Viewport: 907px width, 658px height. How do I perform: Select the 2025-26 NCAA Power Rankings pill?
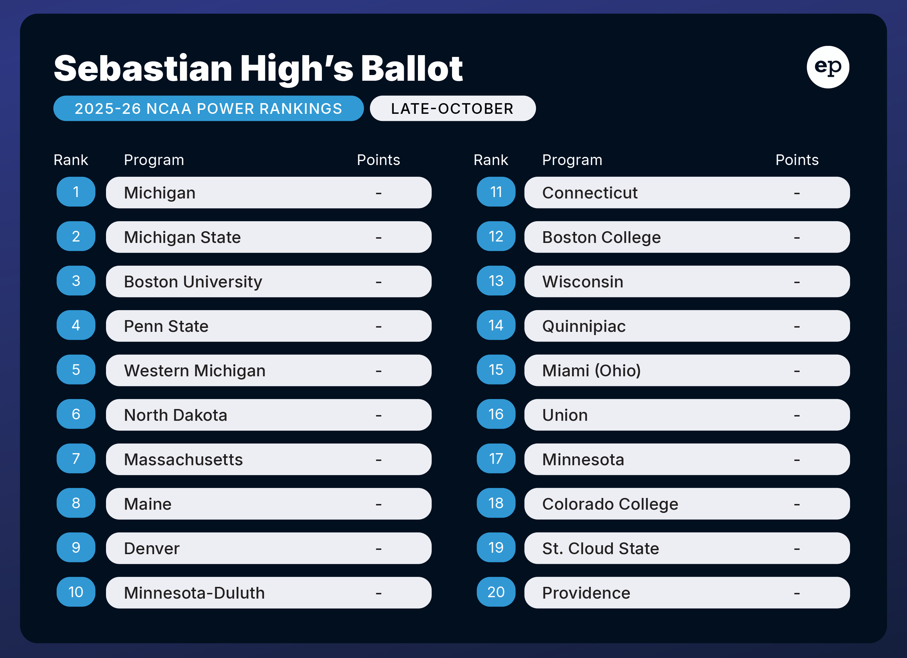[x=208, y=108]
